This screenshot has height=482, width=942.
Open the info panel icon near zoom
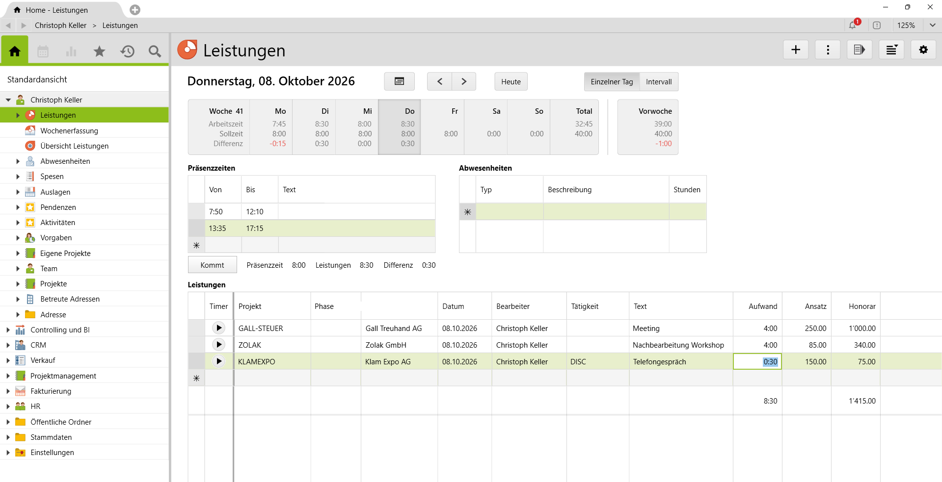click(877, 25)
